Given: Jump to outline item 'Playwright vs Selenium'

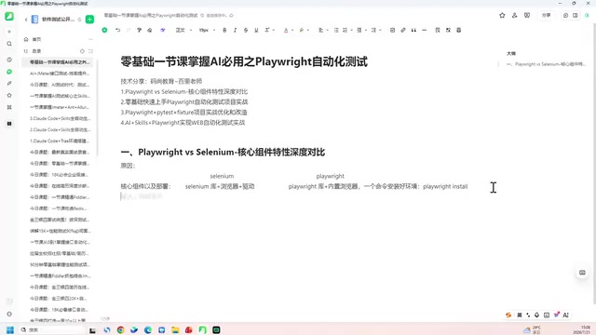Looking at the screenshot, I should (546, 64).
